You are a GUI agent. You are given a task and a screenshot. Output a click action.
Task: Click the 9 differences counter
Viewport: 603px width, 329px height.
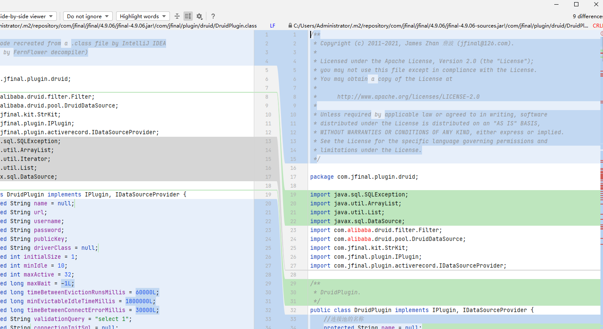[x=587, y=16]
